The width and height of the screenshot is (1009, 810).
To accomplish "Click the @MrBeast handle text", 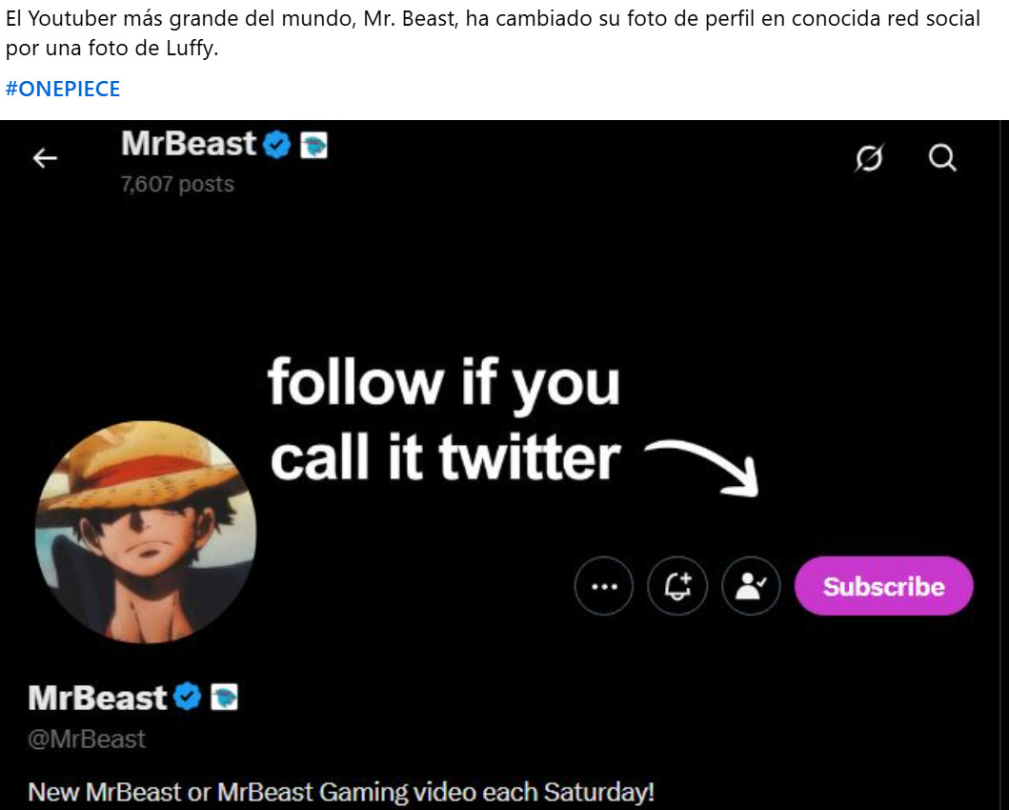I will (x=87, y=739).
